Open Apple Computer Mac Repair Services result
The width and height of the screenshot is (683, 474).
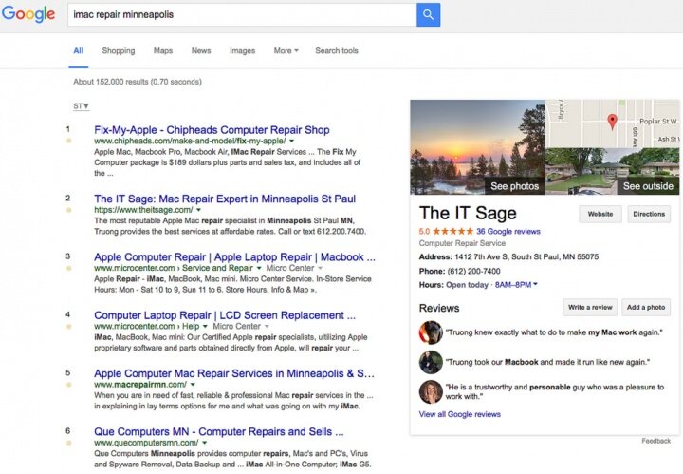(234, 373)
